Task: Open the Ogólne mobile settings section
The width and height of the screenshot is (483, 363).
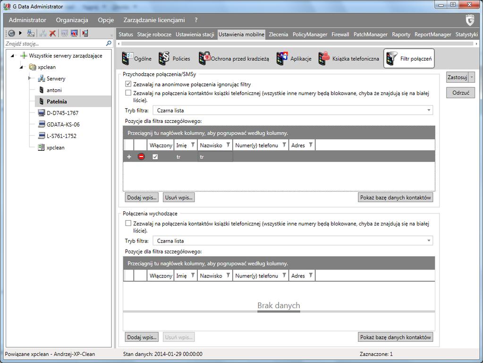Action: pos(136,58)
